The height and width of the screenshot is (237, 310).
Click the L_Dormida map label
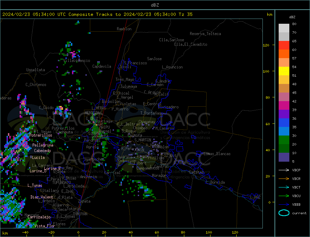[216, 182]
